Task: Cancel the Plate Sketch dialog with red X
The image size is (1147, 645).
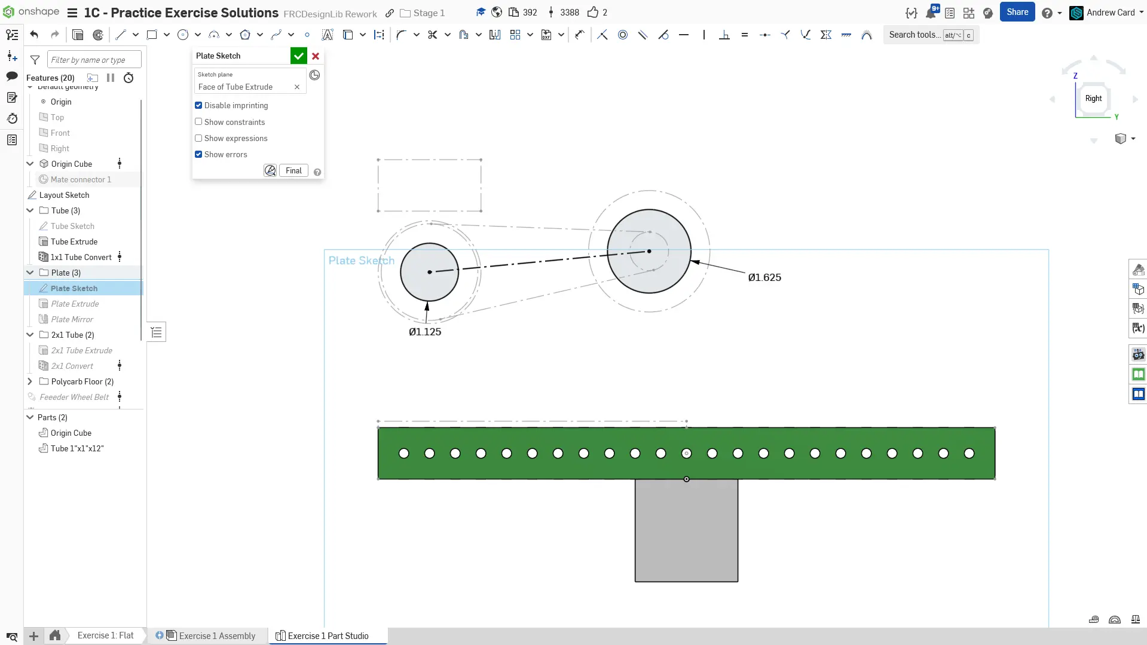Action: [316, 56]
